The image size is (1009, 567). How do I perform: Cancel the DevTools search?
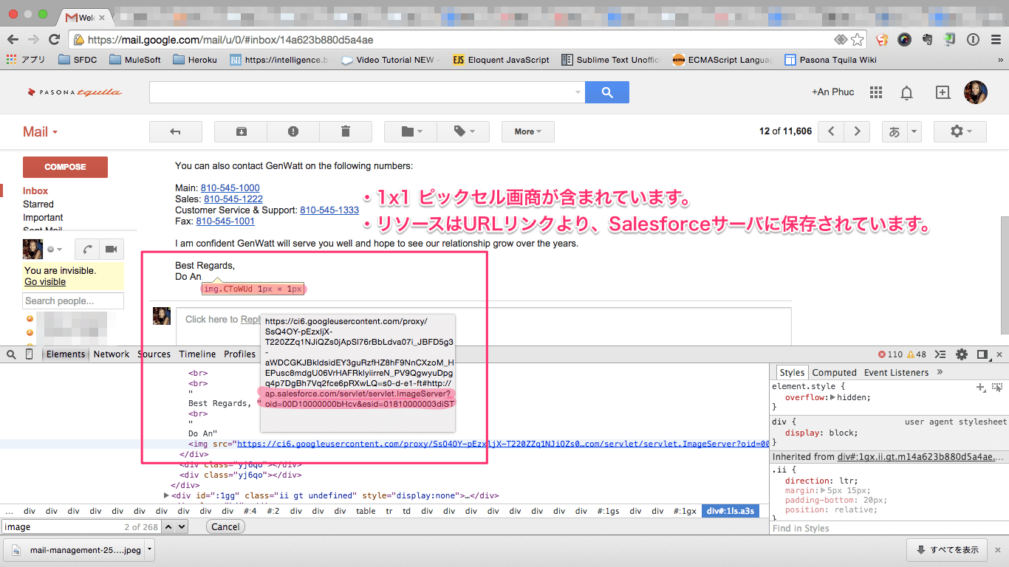225,526
